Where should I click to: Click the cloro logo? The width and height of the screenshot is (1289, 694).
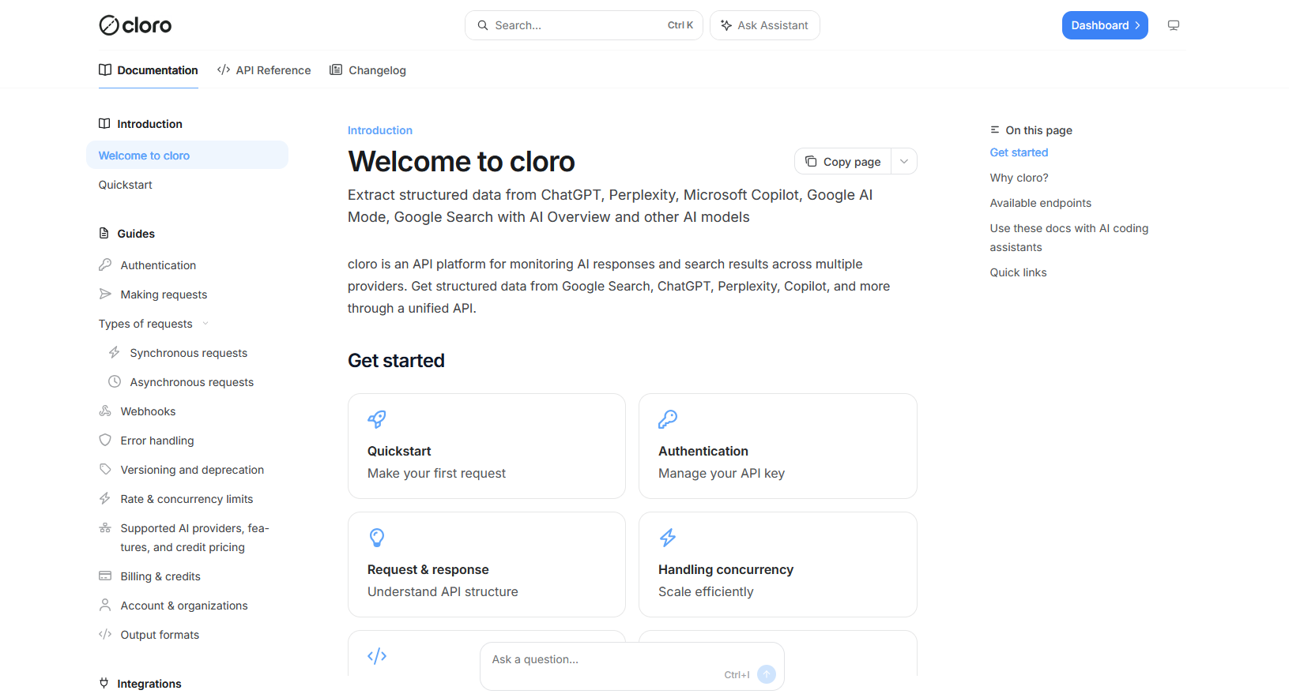point(135,25)
